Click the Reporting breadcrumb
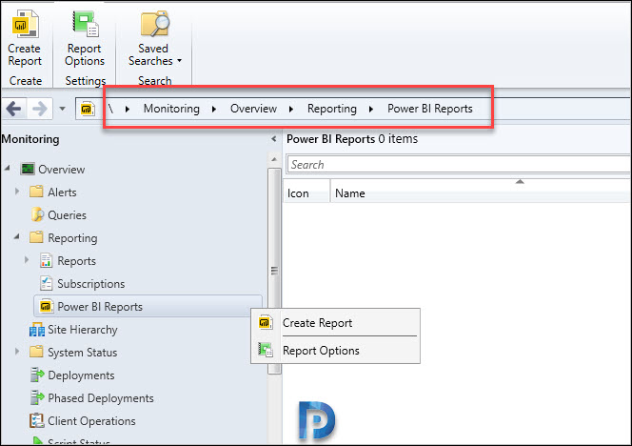Image resolution: width=632 pixels, height=446 pixels. click(x=332, y=109)
